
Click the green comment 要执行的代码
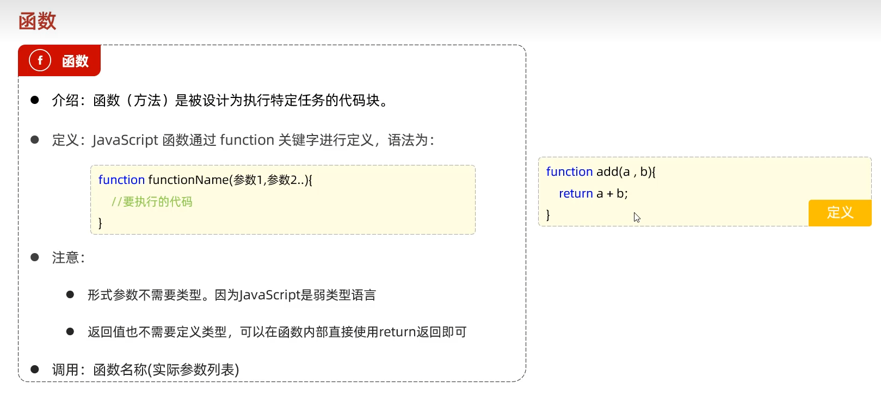pos(152,202)
